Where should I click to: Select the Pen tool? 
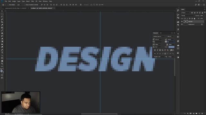tap(2, 50)
